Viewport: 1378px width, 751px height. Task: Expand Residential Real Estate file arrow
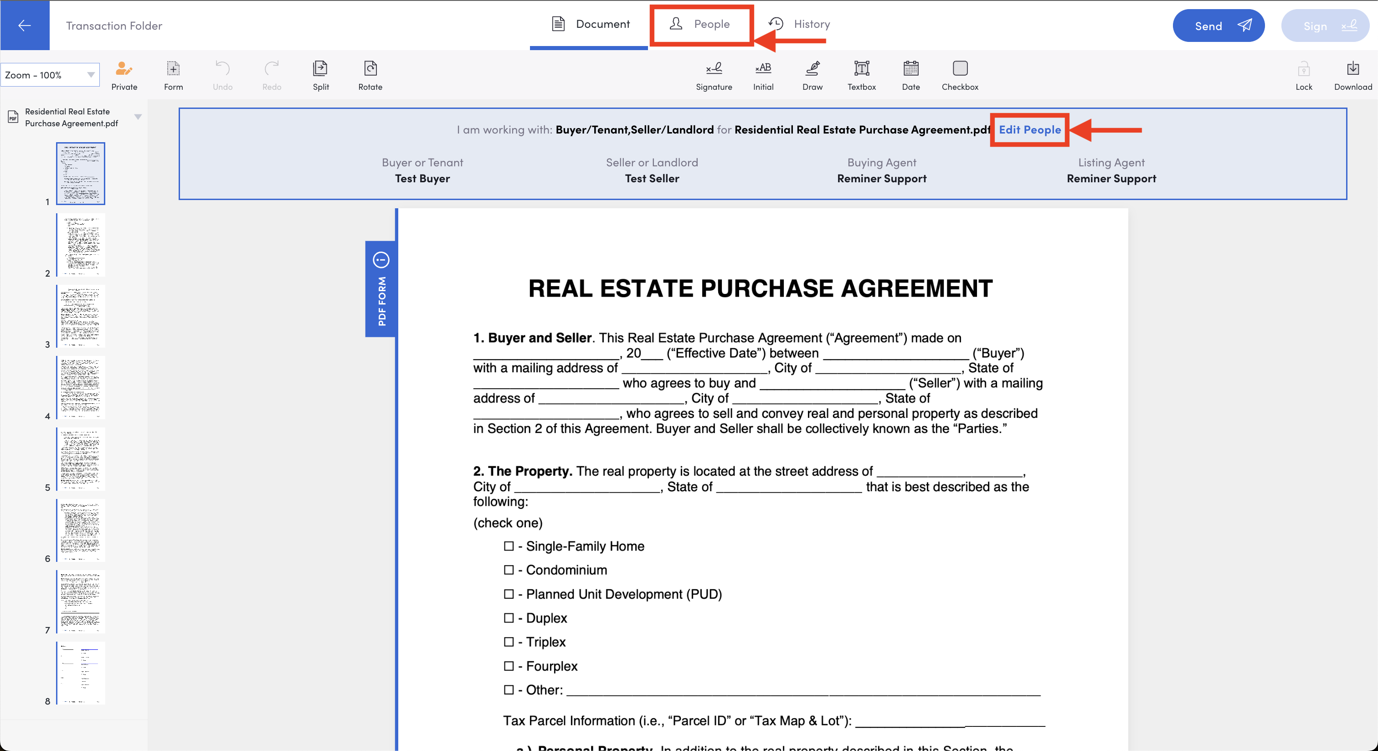pyautogui.click(x=138, y=117)
